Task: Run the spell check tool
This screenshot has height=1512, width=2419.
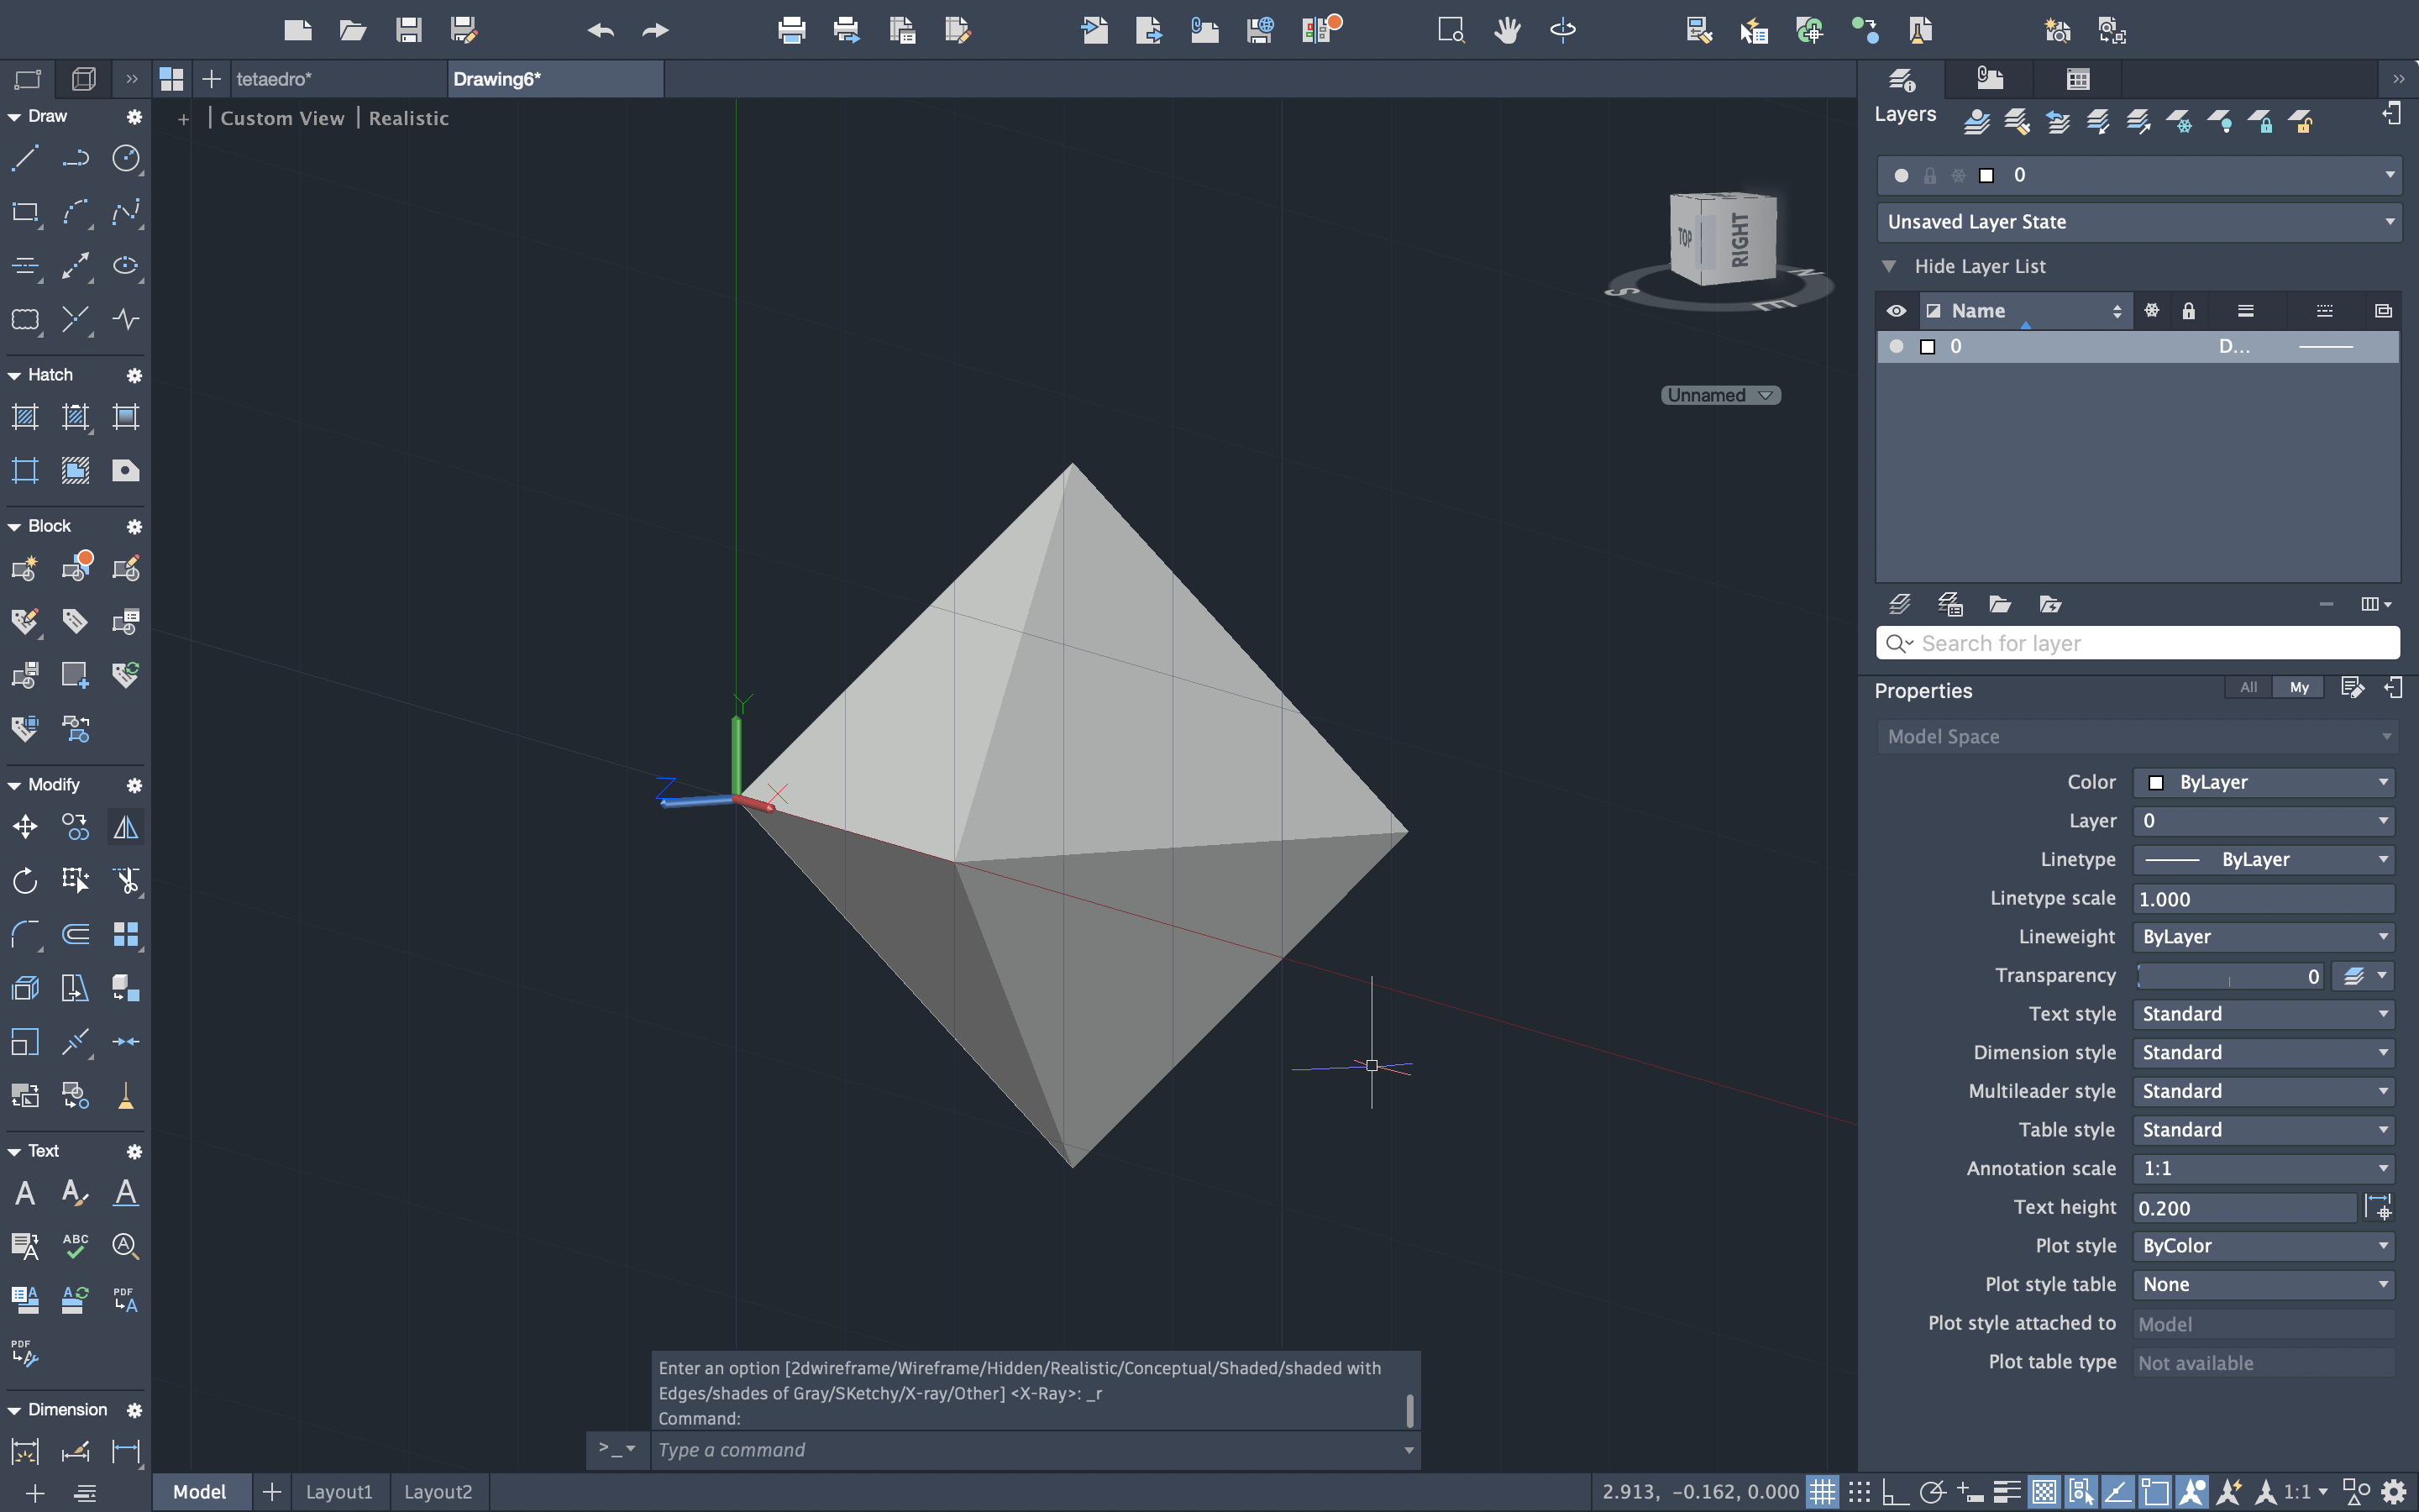Action: 75,1245
